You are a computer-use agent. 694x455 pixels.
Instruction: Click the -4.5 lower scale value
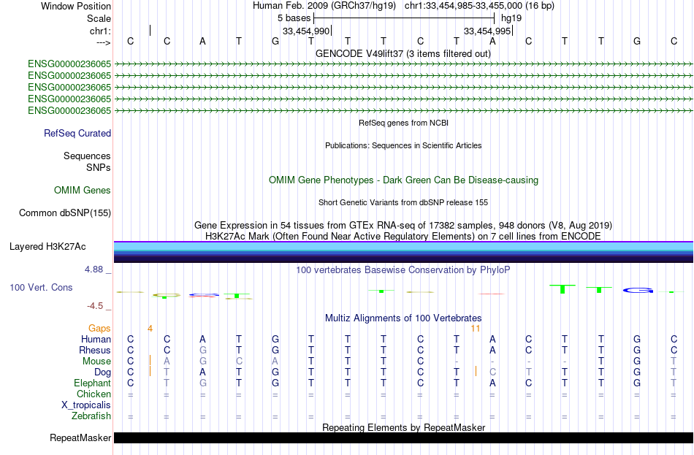[95, 306]
